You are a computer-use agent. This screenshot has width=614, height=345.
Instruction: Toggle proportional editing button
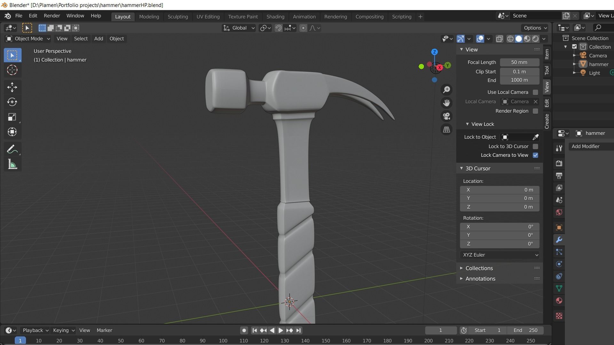[303, 28]
